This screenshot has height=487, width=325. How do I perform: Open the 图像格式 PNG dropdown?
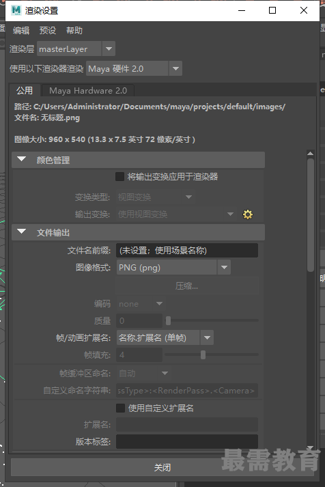click(x=173, y=268)
